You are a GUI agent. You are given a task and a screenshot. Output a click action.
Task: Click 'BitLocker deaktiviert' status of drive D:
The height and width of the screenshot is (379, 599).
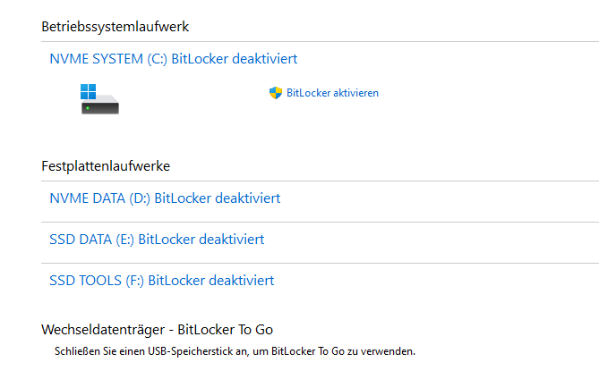[218, 198]
